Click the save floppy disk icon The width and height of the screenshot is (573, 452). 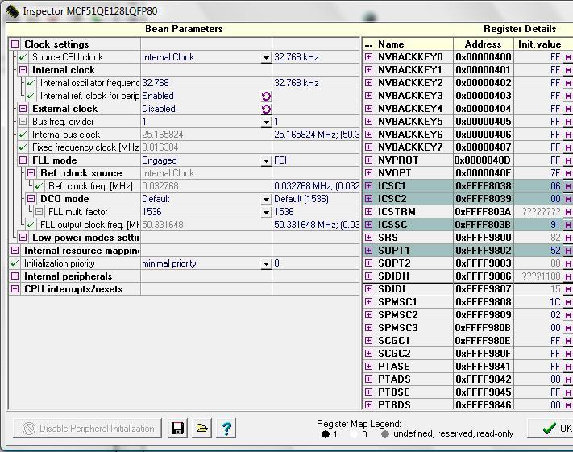[177, 429]
